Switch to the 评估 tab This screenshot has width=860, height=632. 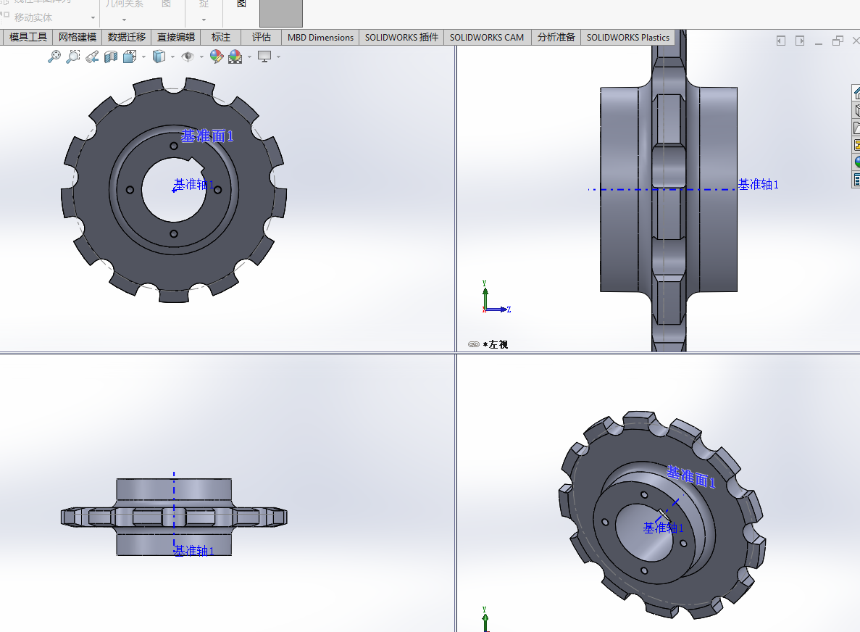(262, 37)
